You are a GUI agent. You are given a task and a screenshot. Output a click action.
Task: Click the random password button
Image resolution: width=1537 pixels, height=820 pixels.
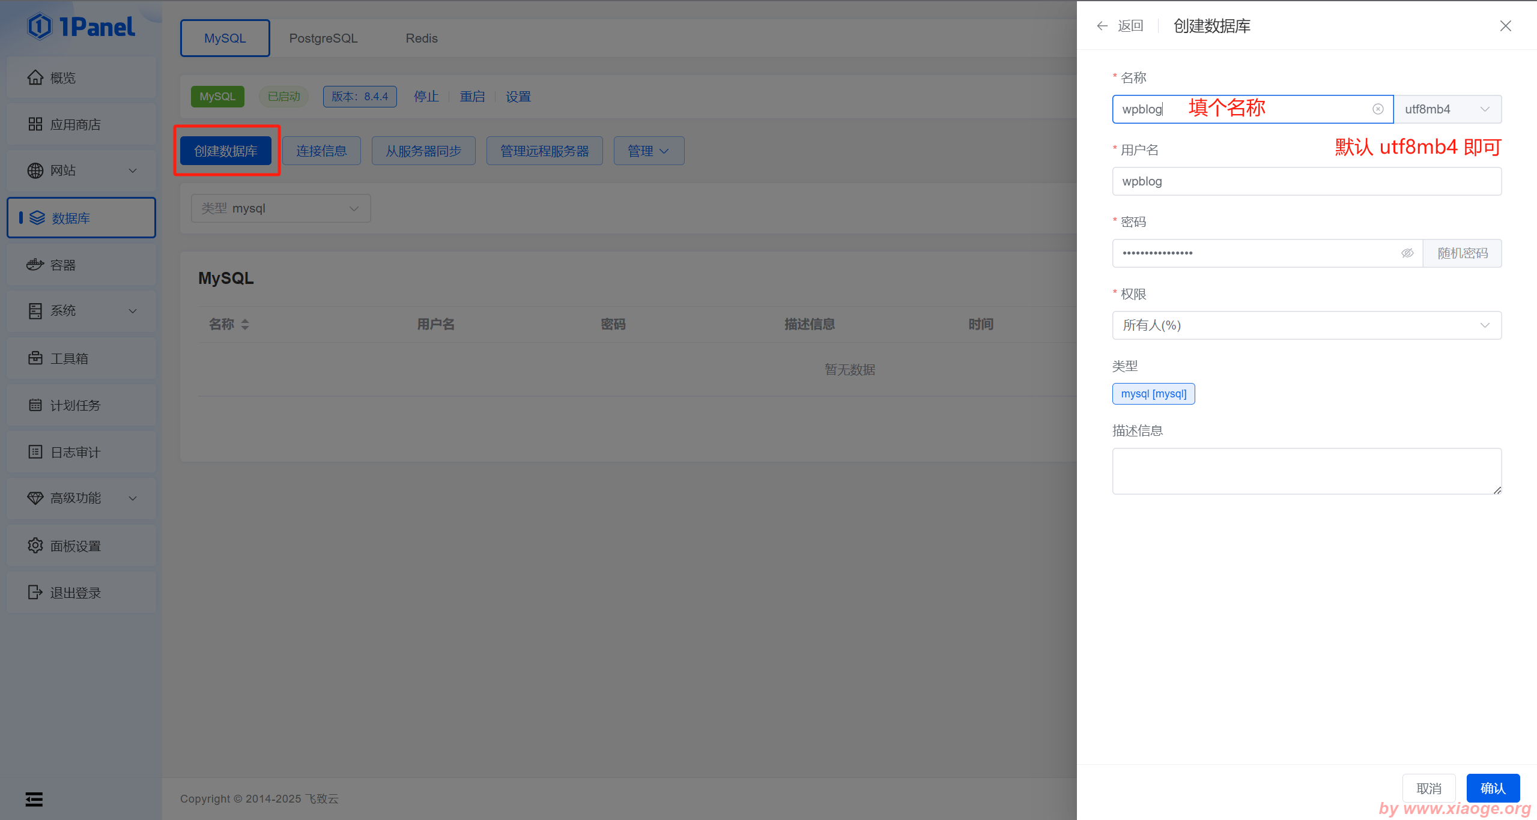coord(1462,253)
